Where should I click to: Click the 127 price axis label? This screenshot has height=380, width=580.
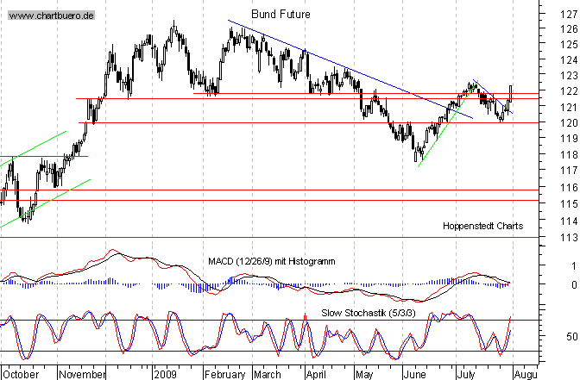click(568, 15)
